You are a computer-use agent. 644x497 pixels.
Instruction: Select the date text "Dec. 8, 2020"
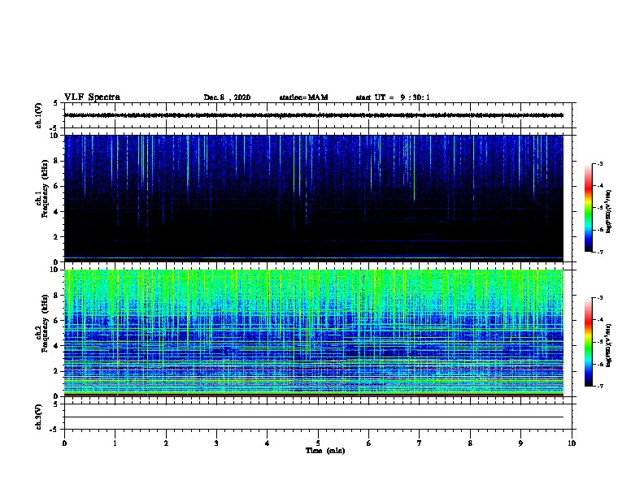coord(227,97)
